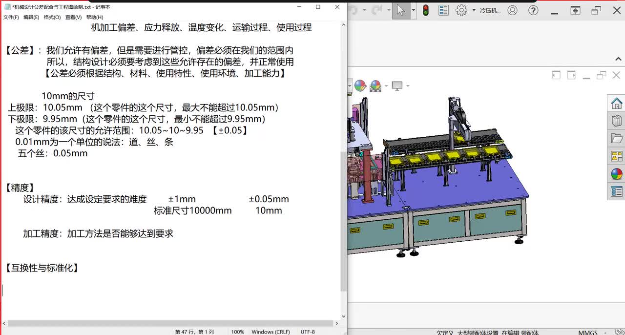Click the text 10mm的尺寸
Screen dimensions: 625x335
tap(68, 96)
